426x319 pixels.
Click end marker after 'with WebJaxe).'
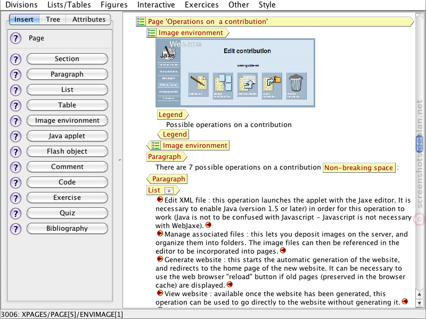pyautogui.click(x=208, y=224)
